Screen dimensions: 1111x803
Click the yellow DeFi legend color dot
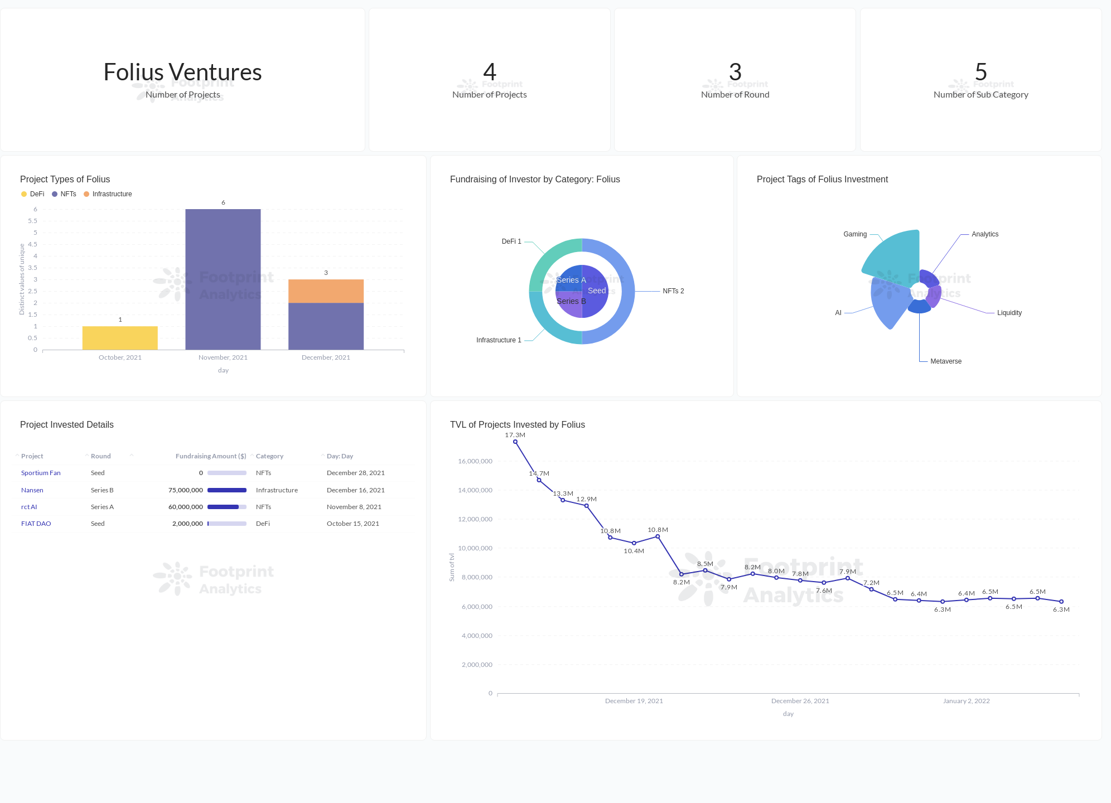pos(23,194)
